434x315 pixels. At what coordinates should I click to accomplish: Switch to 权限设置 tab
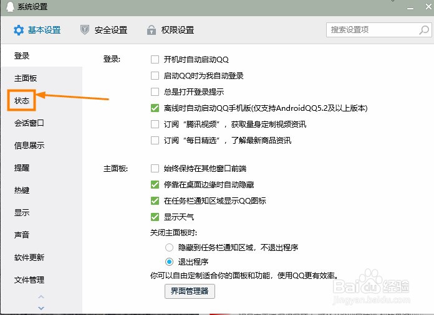(x=170, y=30)
